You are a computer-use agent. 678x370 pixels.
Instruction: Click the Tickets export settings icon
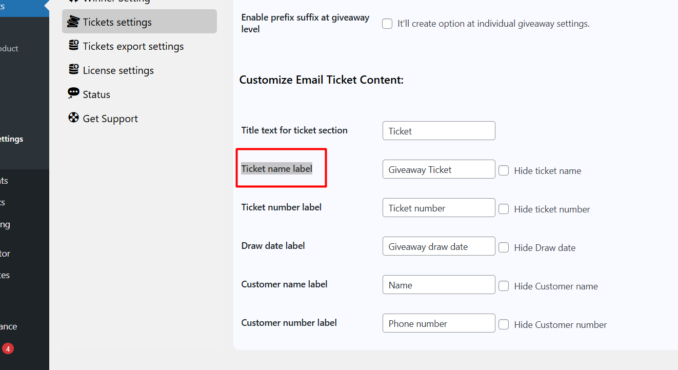tap(74, 46)
